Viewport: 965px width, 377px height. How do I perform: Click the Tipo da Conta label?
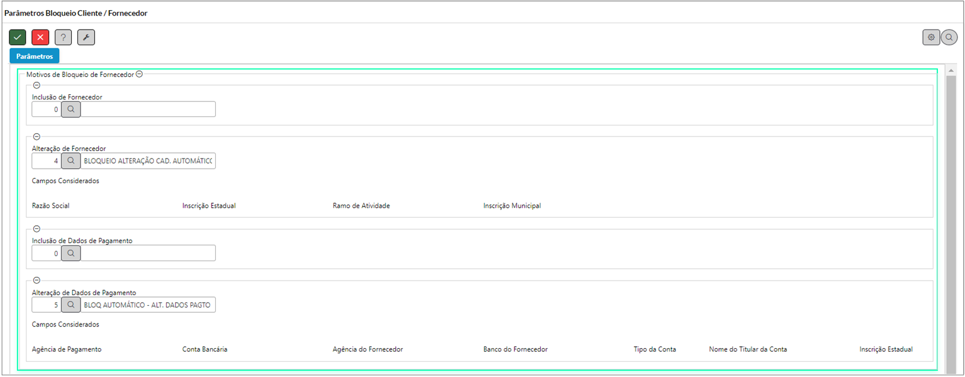click(655, 349)
